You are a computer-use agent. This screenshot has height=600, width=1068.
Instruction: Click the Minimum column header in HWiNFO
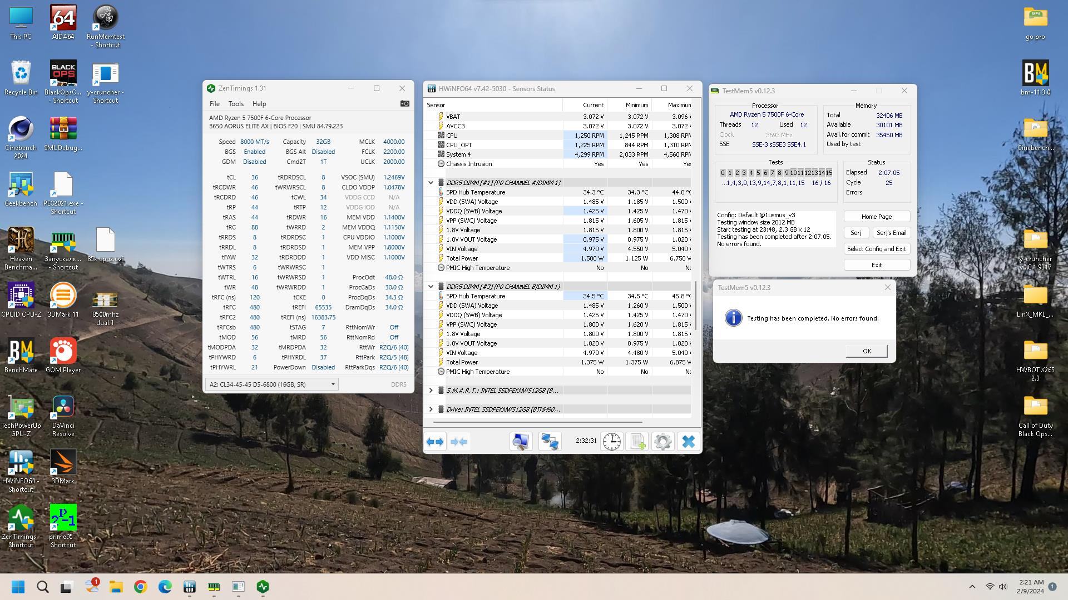pyautogui.click(x=629, y=105)
